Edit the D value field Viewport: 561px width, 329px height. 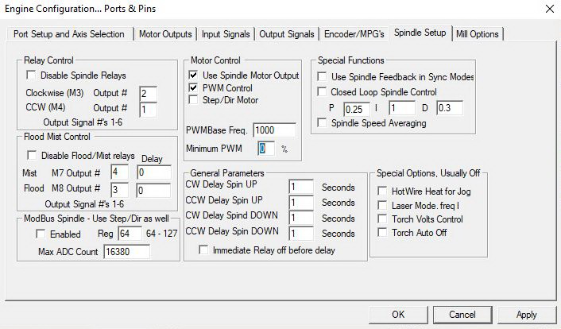point(450,108)
